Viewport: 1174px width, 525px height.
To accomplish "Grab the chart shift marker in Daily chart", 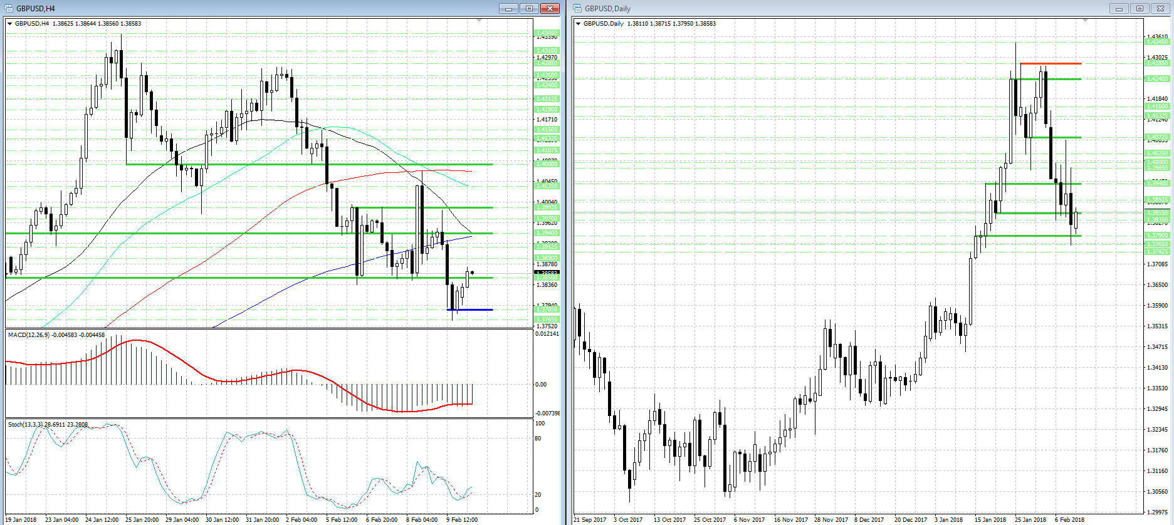I will point(1085,21).
